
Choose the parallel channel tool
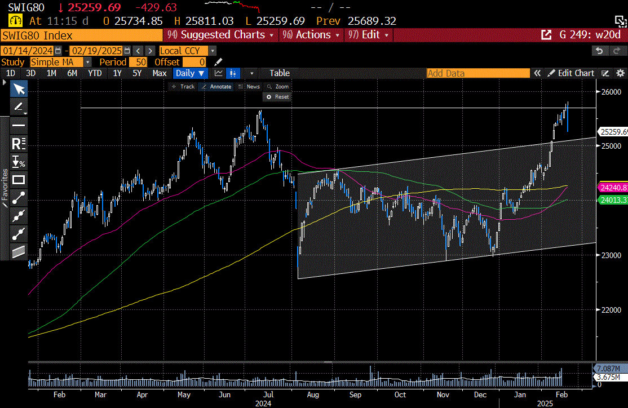pos(19,252)
